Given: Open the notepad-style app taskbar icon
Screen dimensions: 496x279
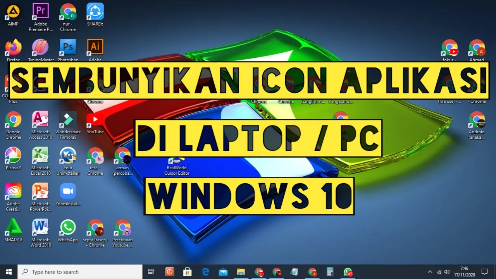Looking at the screenshot, I should pyautogui.click(x=294, y=272).
